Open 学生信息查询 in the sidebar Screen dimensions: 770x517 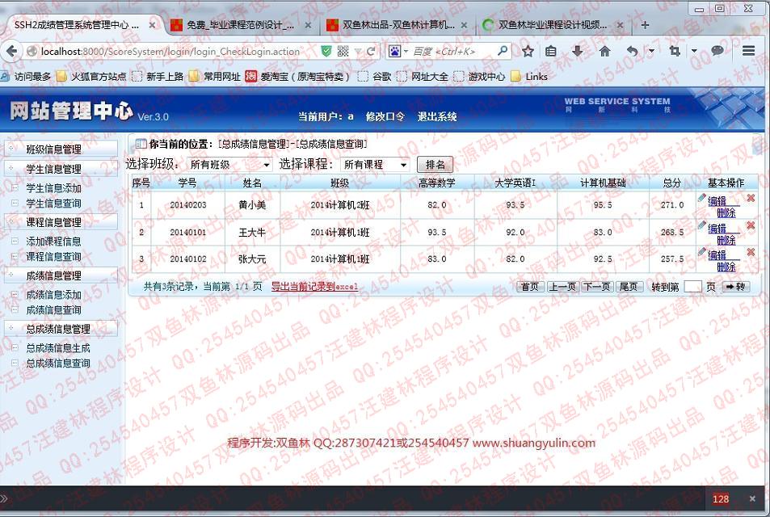click(x=53, y=203)
